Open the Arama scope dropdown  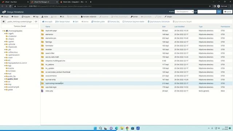point(184,12)
